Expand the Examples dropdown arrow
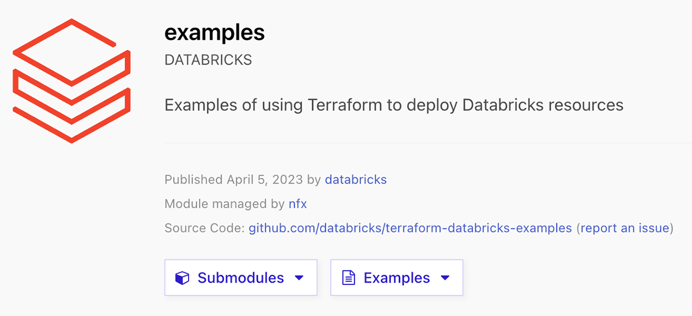The width and height of the screenshot is (692, 316). pyautogui.click(x=445, y=278)
